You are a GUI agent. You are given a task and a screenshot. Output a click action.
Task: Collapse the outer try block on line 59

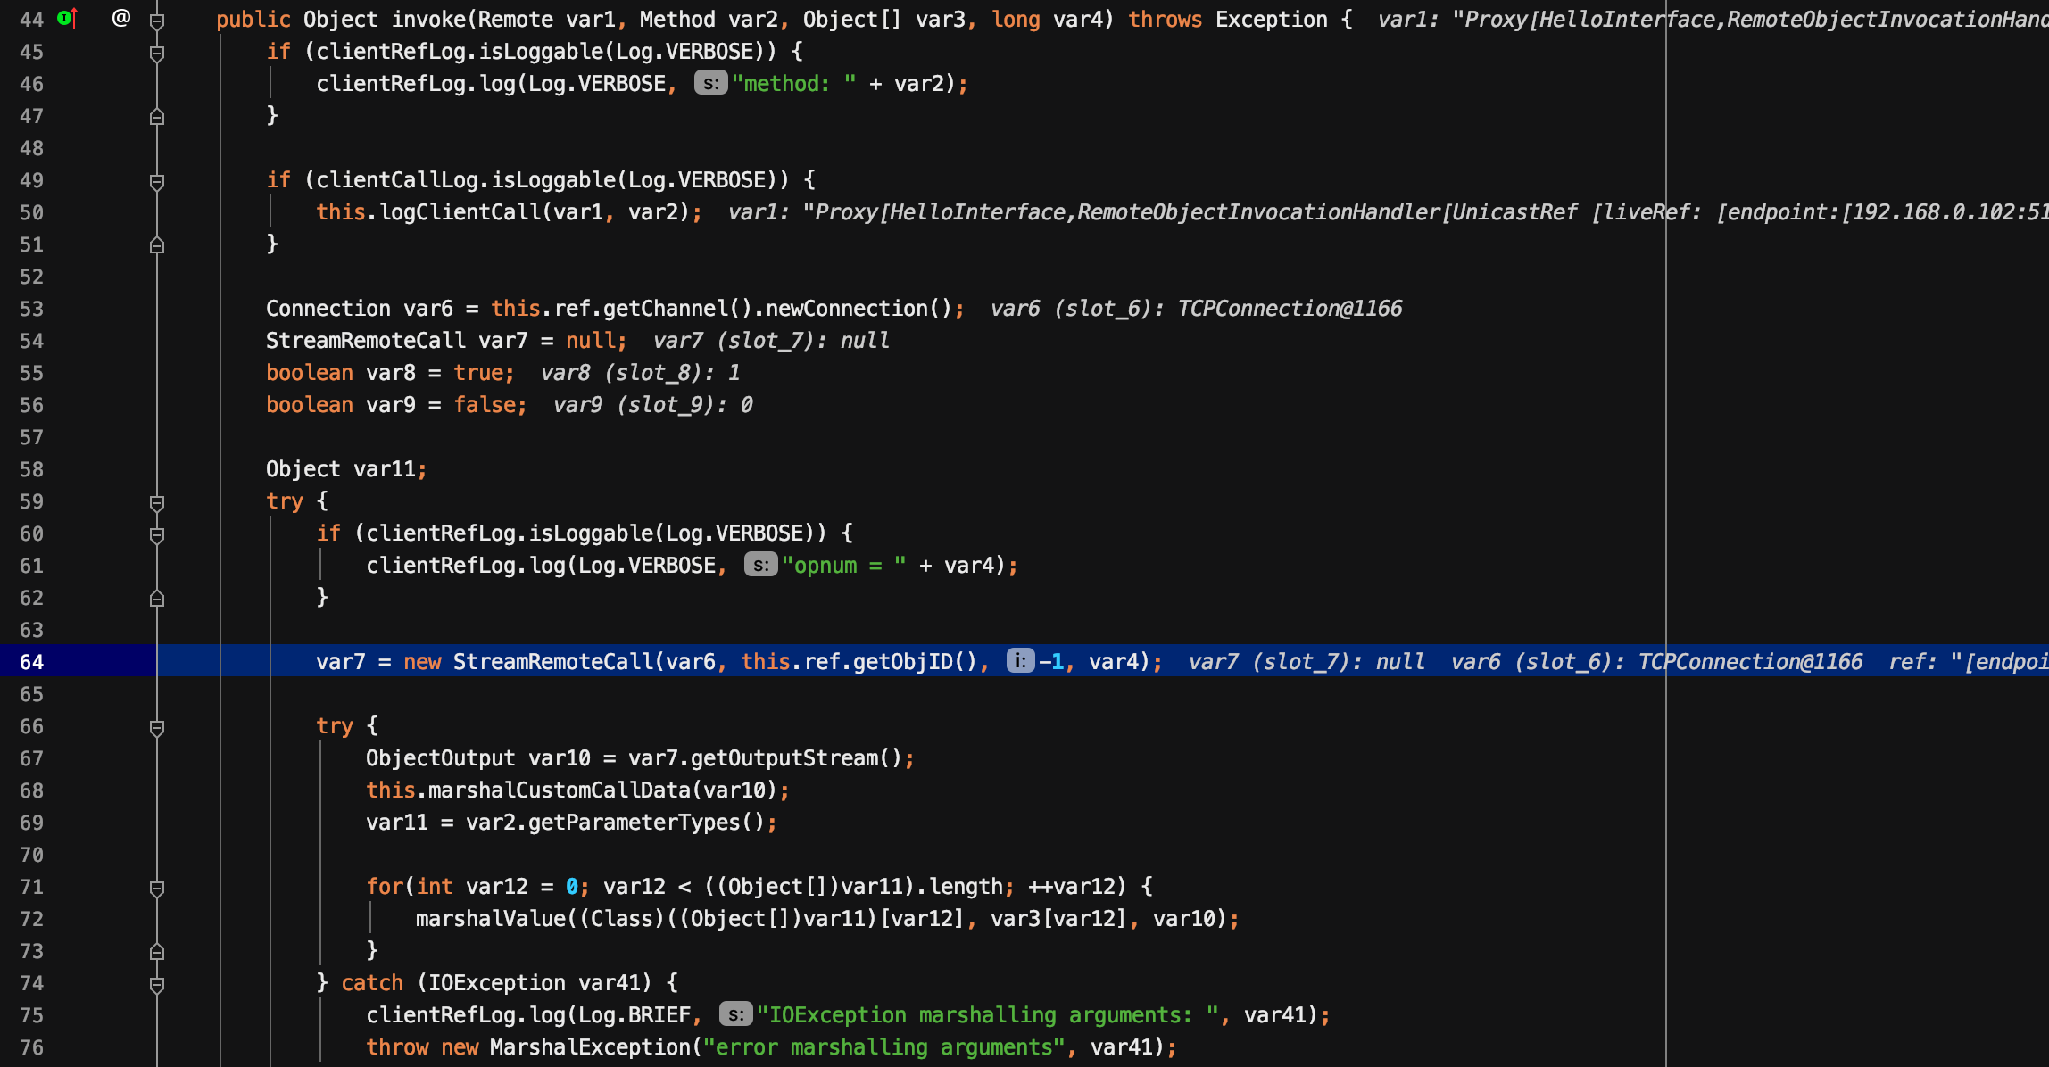point(157,503)
